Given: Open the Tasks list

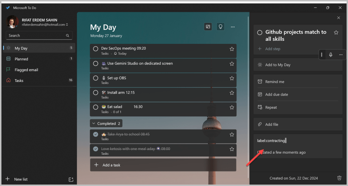Looking at the screenshot, I should (39, 80).
